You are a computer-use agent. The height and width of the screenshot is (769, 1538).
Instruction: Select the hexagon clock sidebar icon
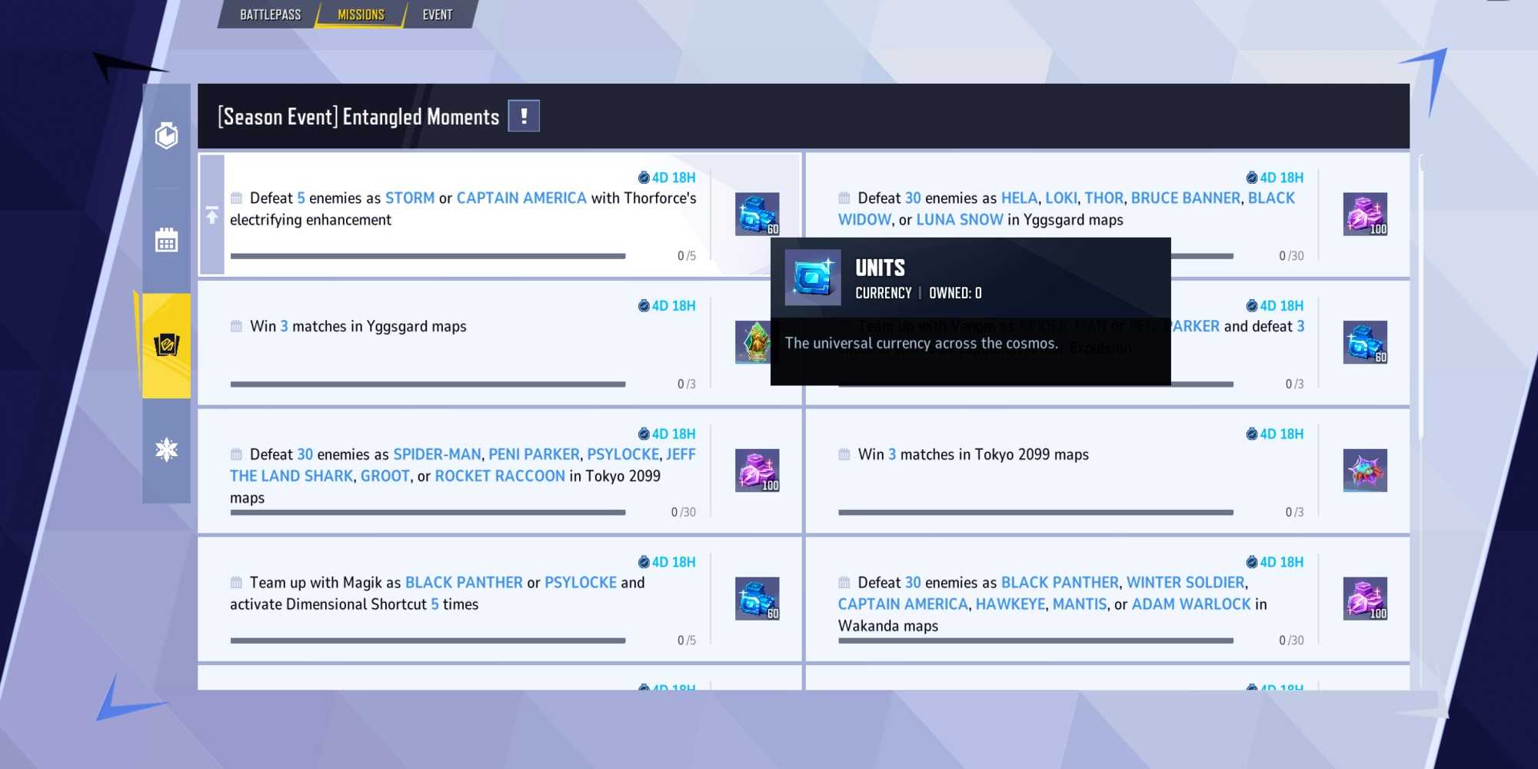(167, 136)
